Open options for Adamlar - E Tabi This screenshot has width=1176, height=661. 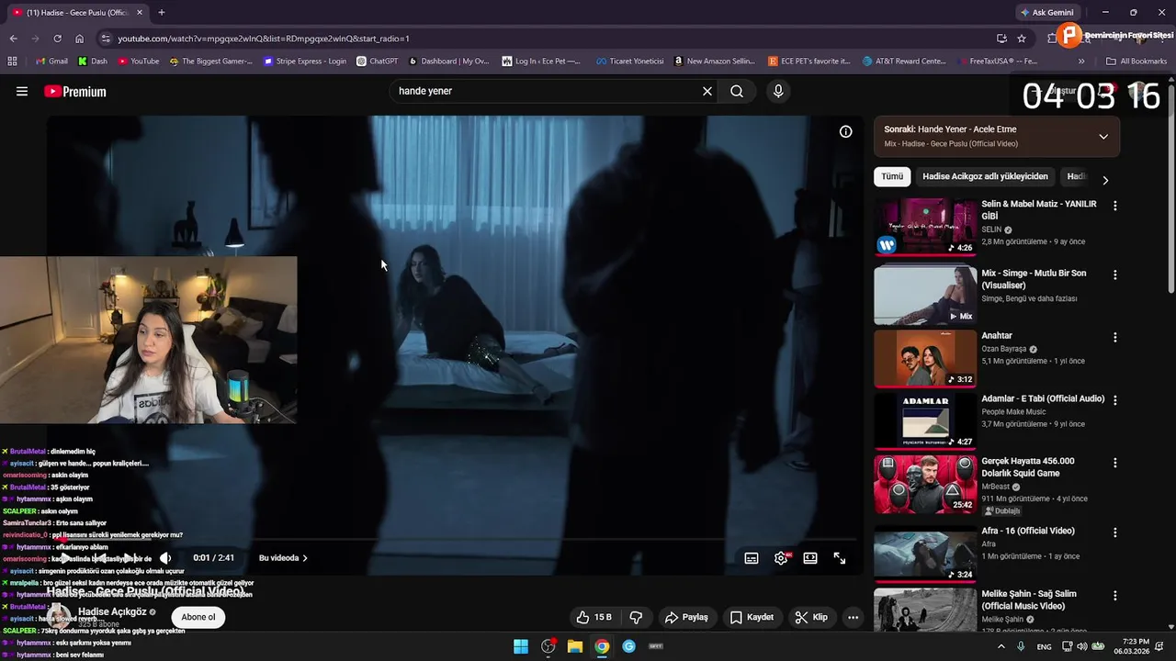(1115, 400)
